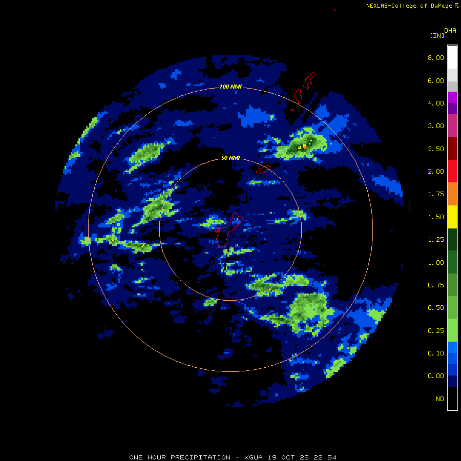This screenshot has height=461, width=461.
Task: Click the 4.00 legend value
Action: coord(436,103)
